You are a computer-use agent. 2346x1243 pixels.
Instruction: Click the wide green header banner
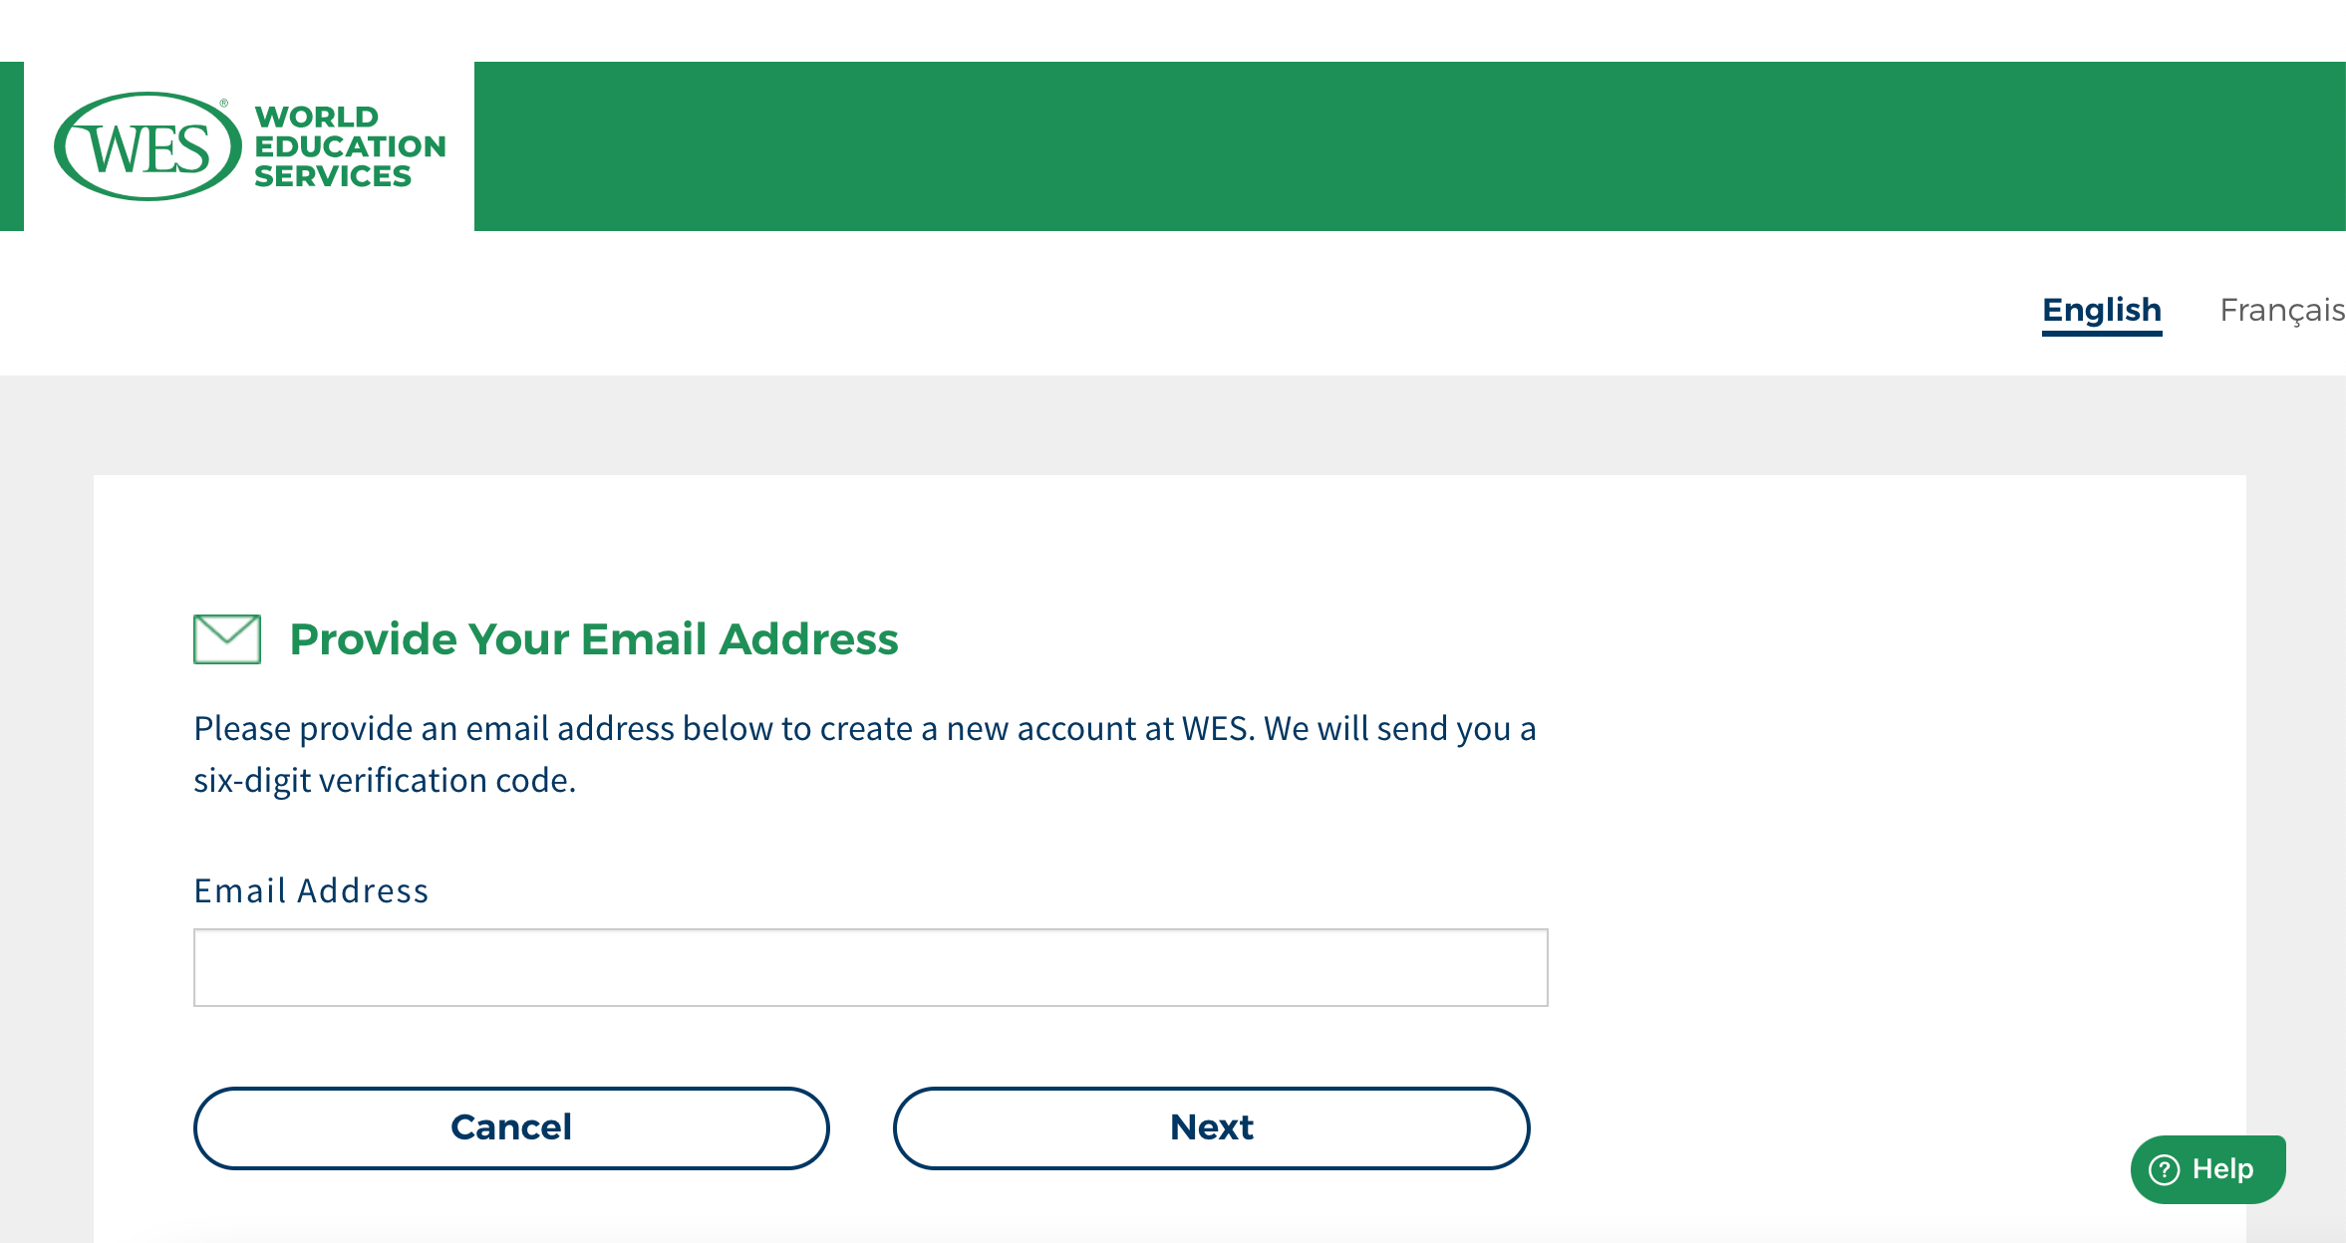pos(1395,146)
